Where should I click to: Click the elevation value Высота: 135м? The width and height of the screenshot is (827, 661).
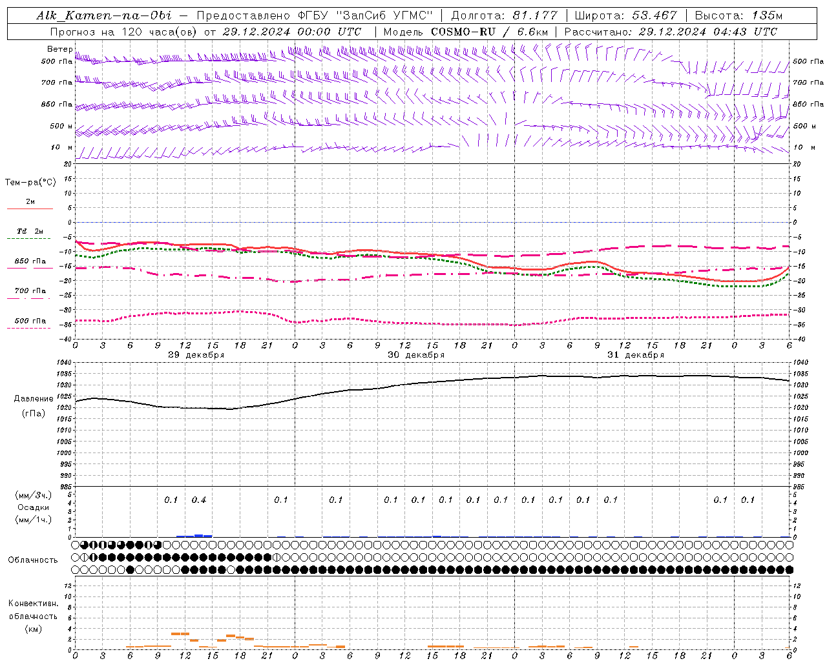738,15
